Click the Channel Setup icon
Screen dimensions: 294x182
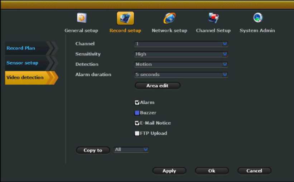point(213,18)
